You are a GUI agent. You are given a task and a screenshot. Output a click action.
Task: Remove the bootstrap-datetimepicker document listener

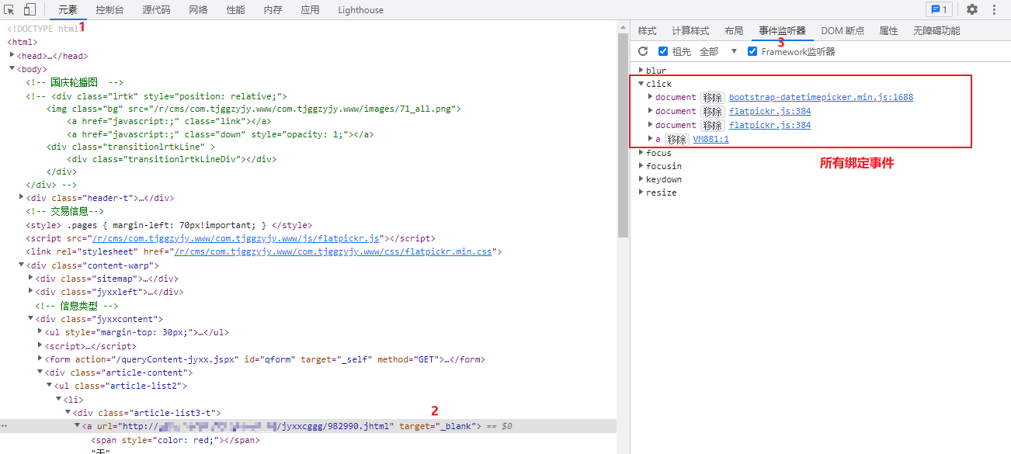712,98
